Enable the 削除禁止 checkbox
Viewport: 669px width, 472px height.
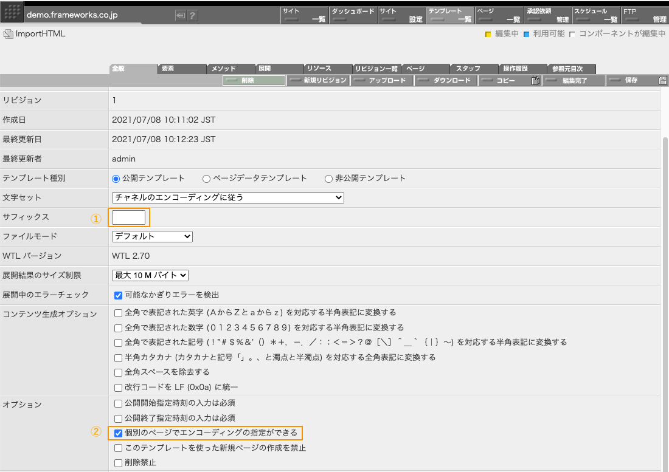117,463
